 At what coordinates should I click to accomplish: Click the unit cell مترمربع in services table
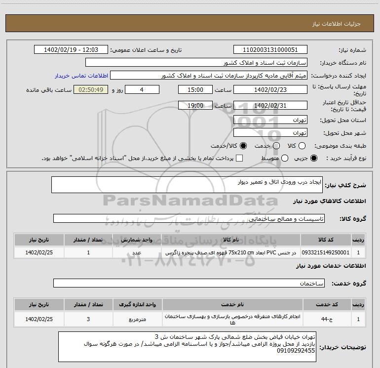(x=137, y=319)
